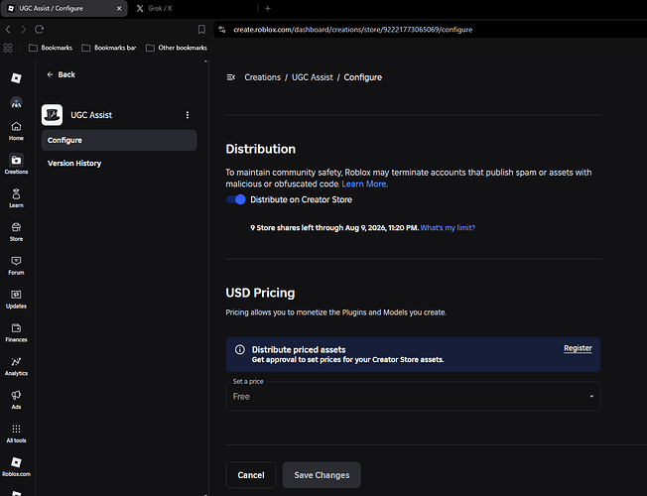The height and width of the screenshot is (496, 647).
Task: Open Creations in the sidebar
Action: click(x=16, y=165)
